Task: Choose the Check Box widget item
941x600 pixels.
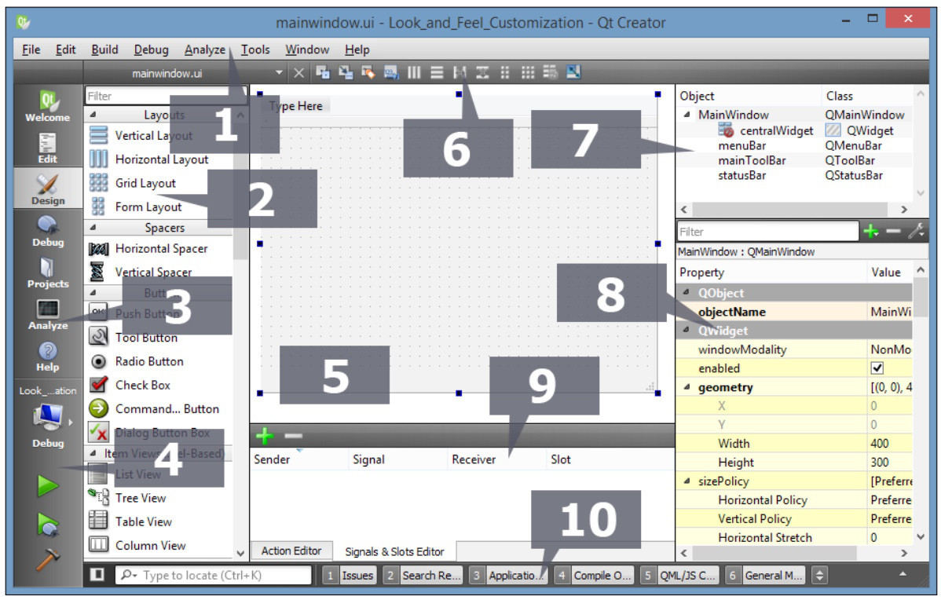Action: coord(142,386)
